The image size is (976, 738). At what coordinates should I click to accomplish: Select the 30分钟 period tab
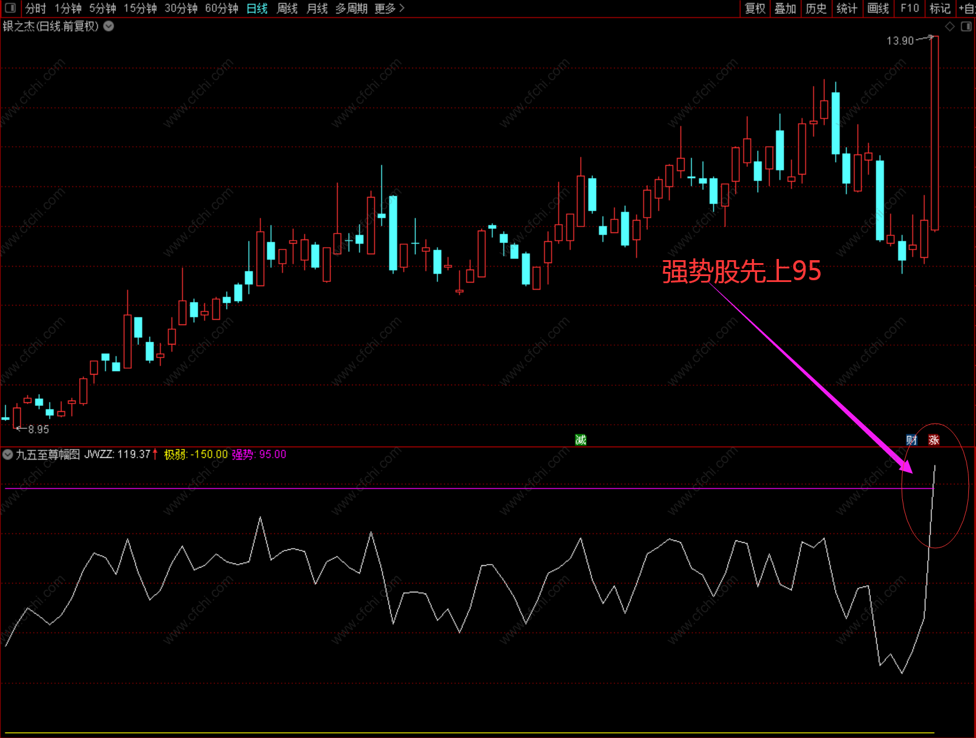[181, 8]
